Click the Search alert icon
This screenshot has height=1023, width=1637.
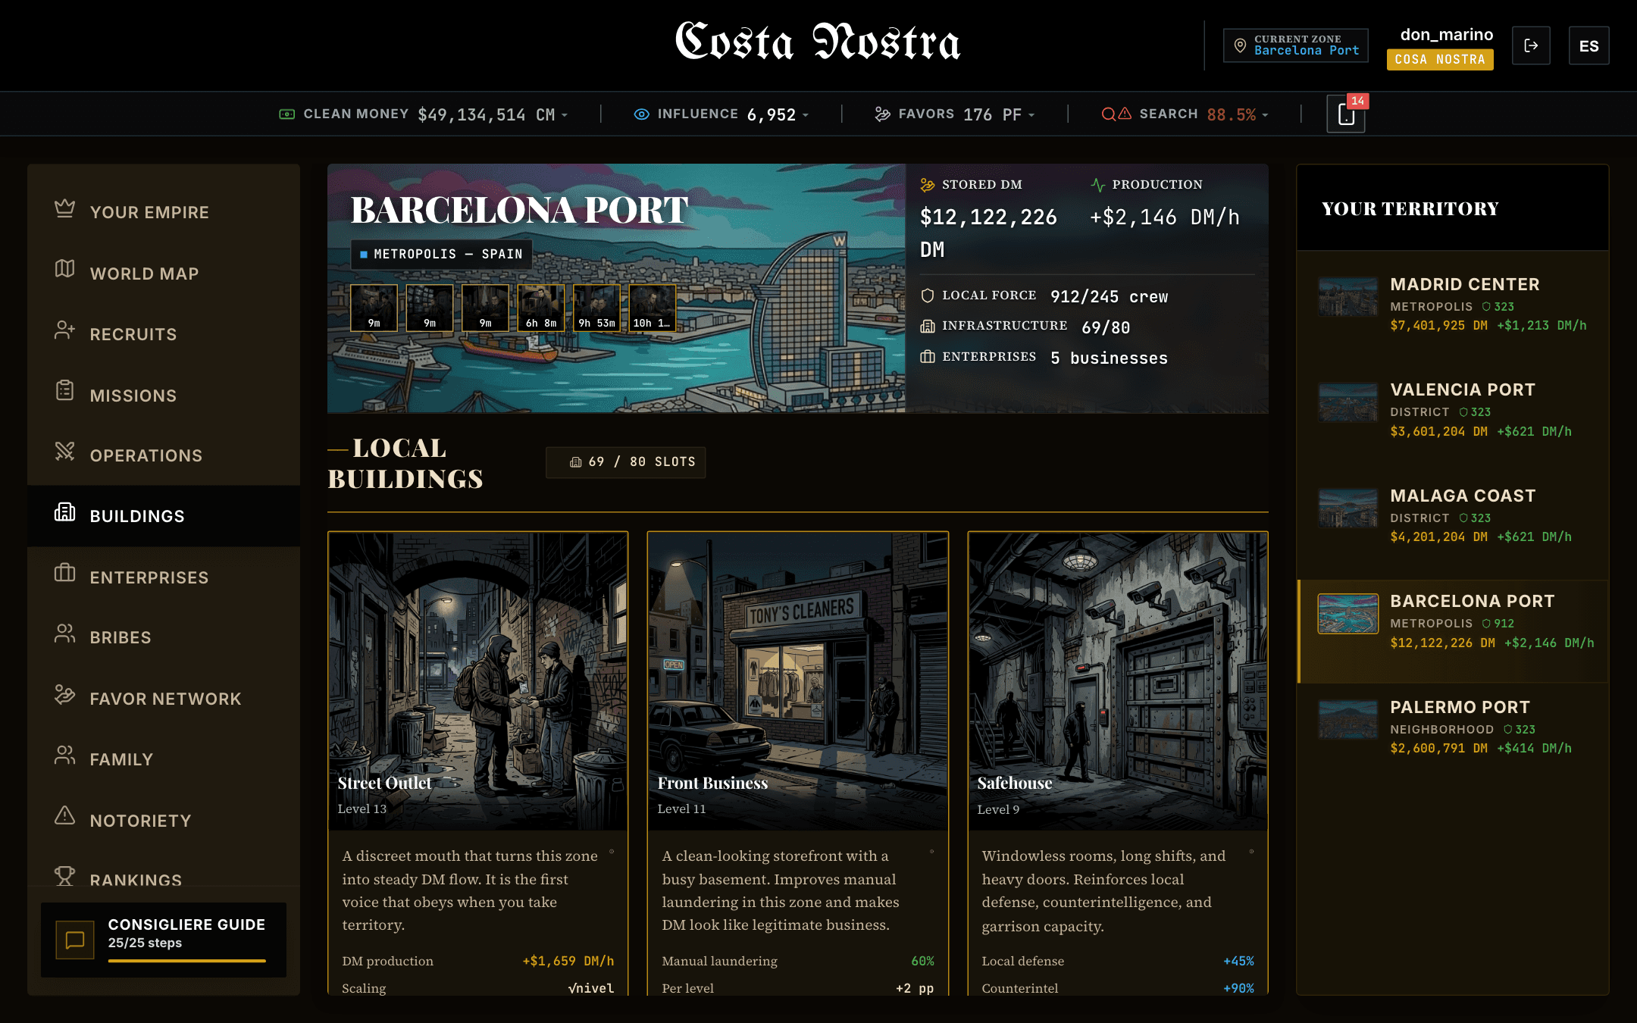(x=1116, y=114)
